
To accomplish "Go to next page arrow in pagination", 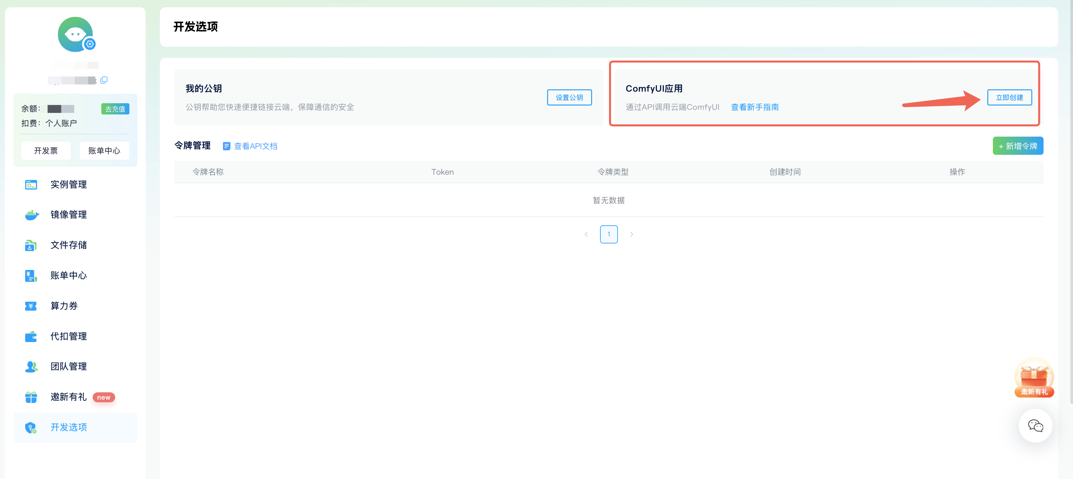I will click(x=631, y=234).
